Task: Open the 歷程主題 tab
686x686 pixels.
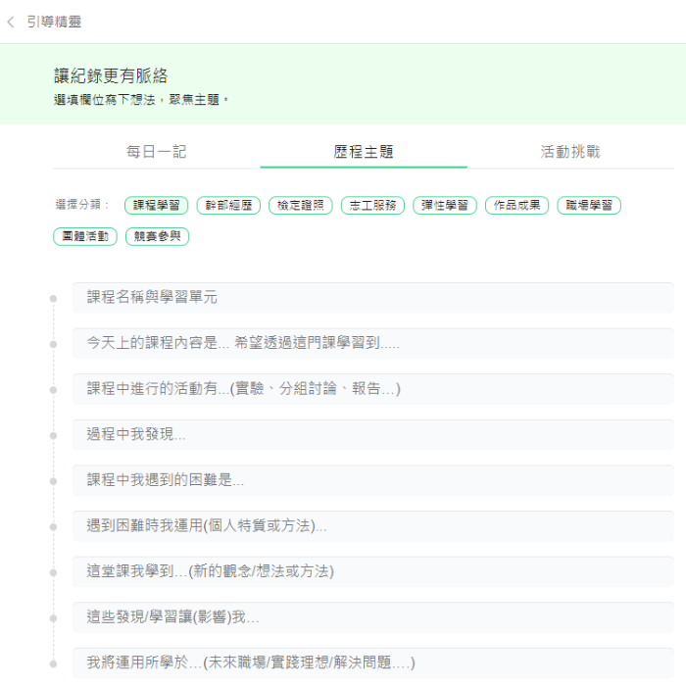Action: point(364,152)
